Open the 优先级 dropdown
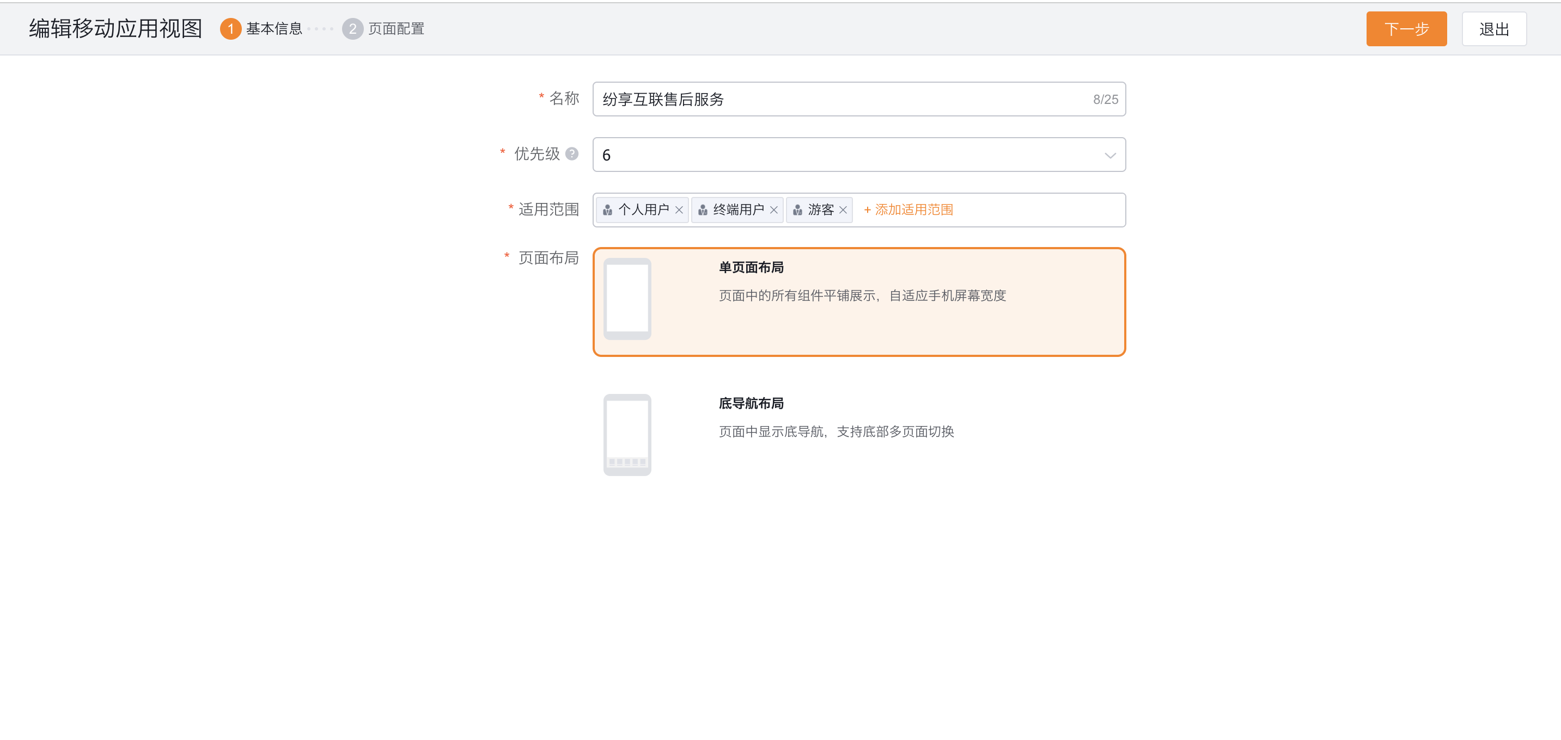This screenshot has height=740, width=1561. [859, 155]
